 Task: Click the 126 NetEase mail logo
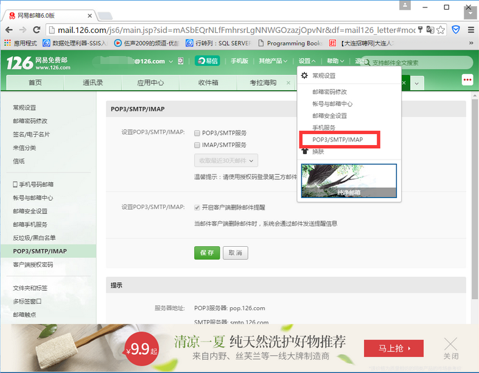coord(38,63)
